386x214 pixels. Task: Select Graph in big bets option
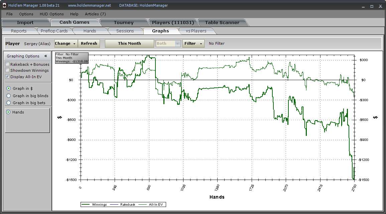(8, 103)
